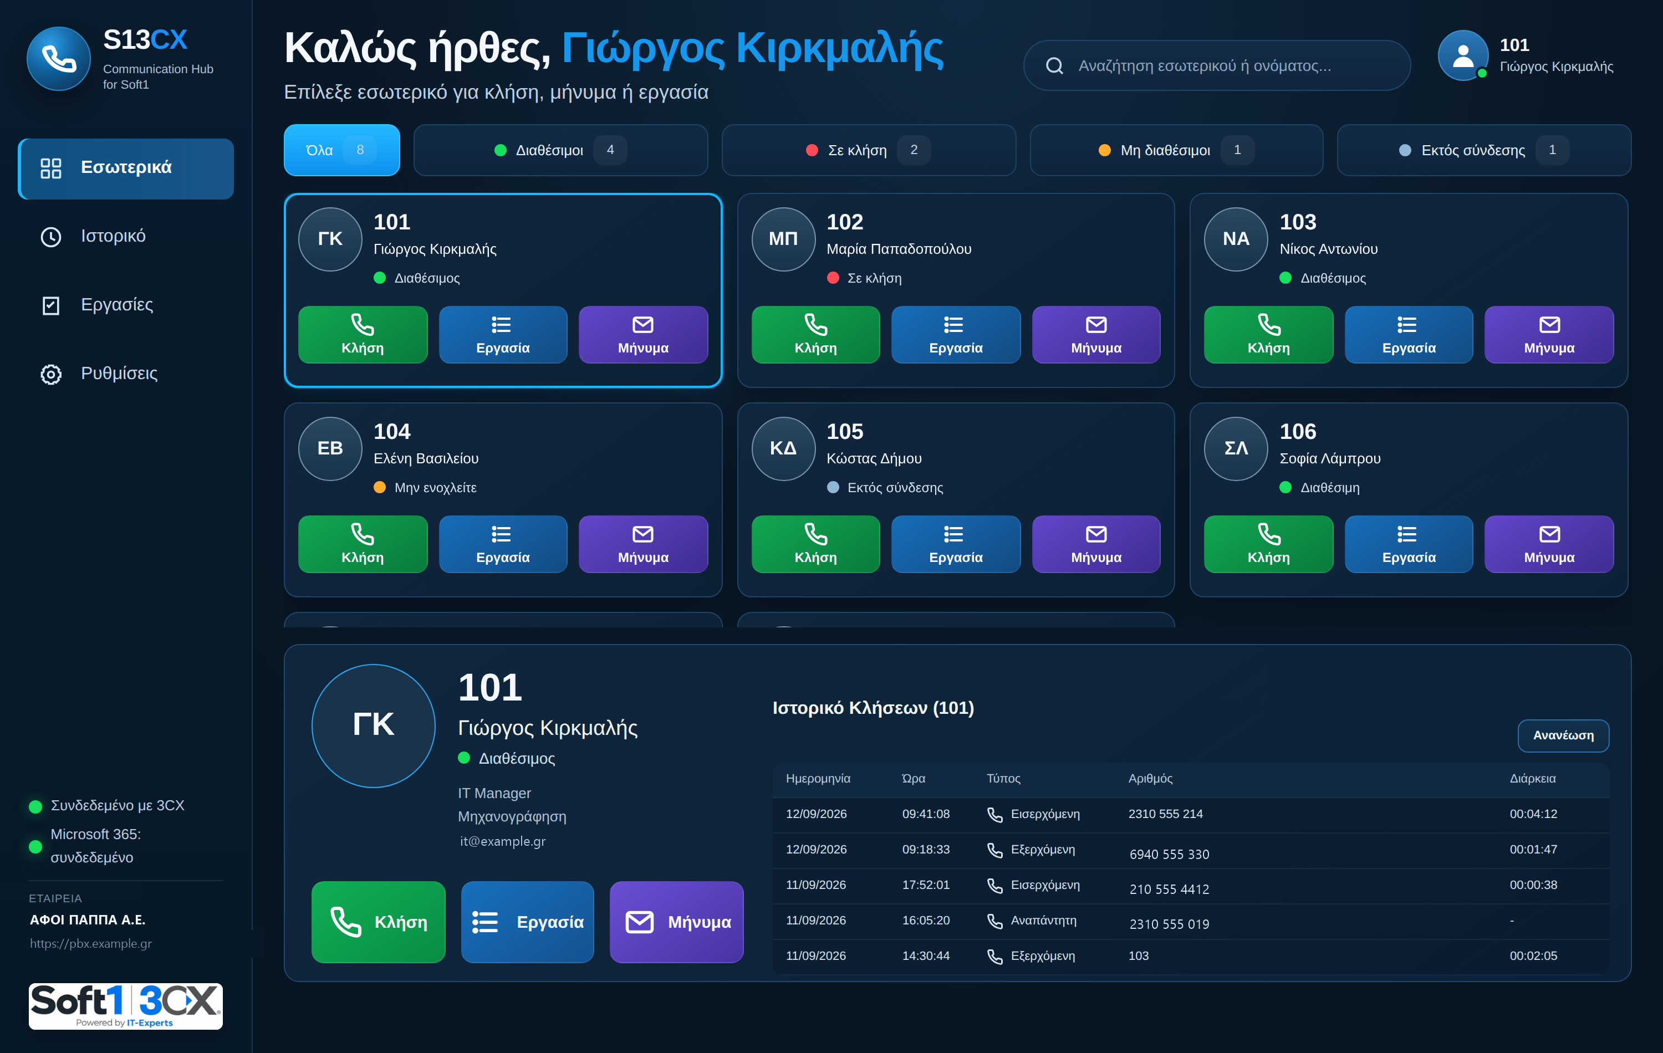Click the ΚΔ avatar on card 105
1663x1053 pixels.
(783, 448)
